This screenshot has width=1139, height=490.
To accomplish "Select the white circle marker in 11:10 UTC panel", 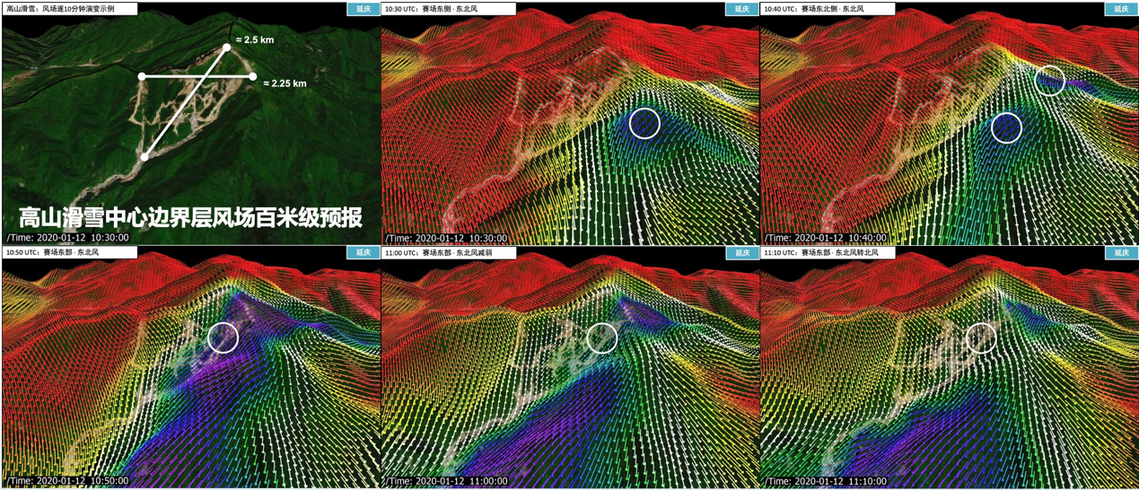I will click(x=982, y=337).
